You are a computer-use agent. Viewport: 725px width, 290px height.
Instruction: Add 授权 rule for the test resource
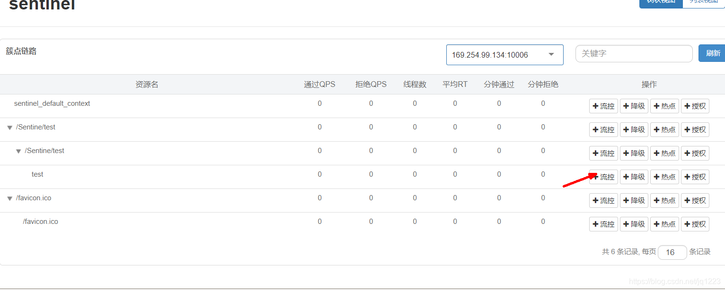click(695, 177)
